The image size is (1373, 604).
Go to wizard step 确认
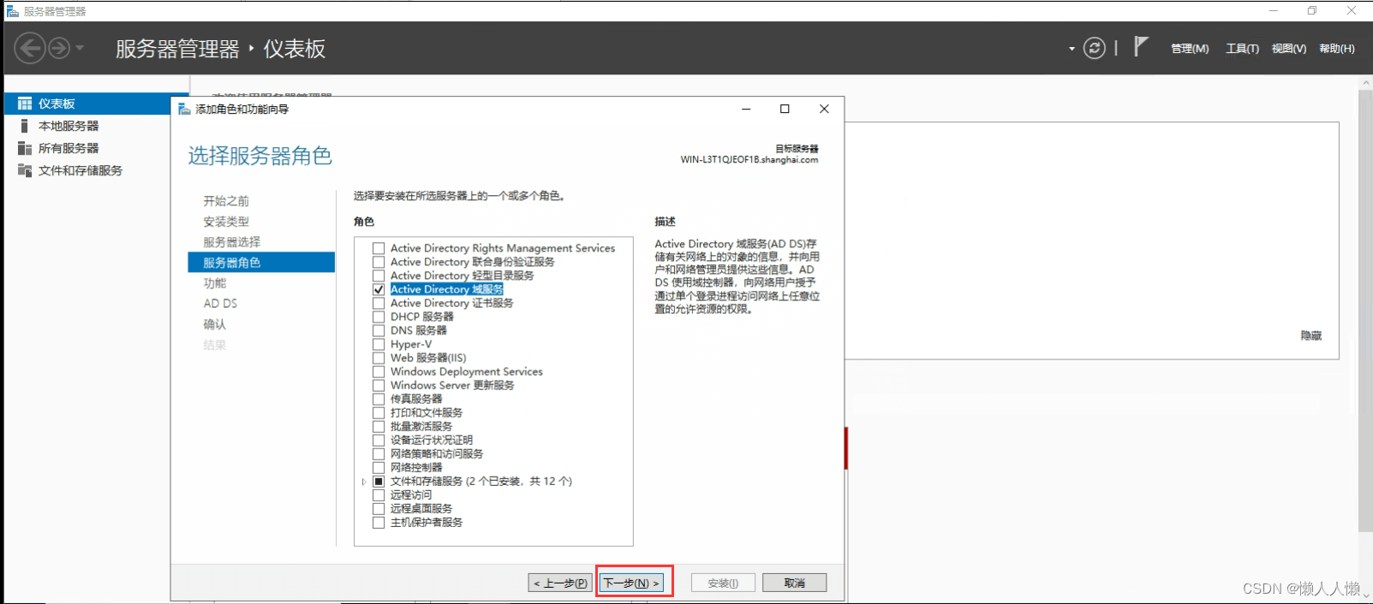point(214,324)
